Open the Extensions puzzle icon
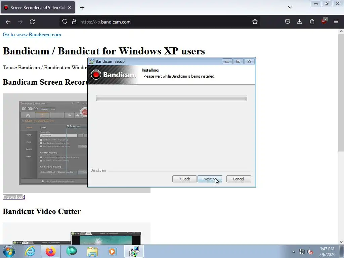Viewport: 344px width, 258px height. pyautogui.click(x=312, y=22)
